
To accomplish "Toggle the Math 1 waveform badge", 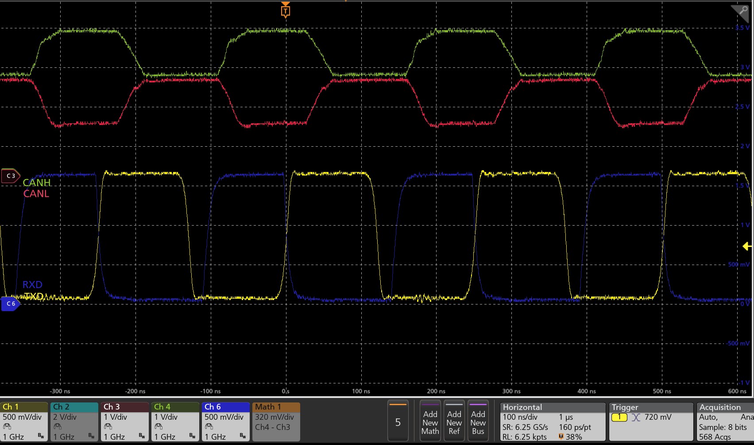I will click(276, 422).
